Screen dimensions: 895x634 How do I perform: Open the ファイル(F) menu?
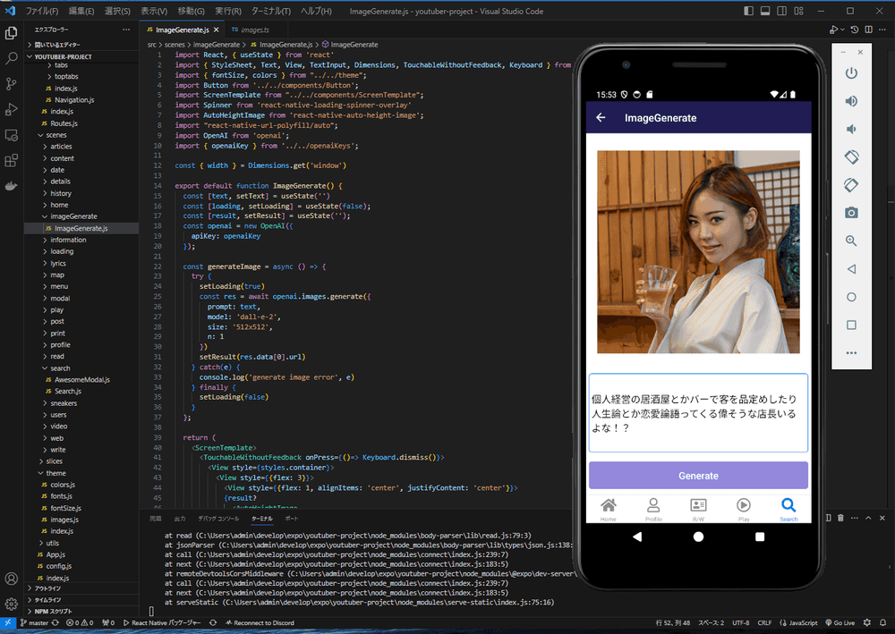(42, 11)
